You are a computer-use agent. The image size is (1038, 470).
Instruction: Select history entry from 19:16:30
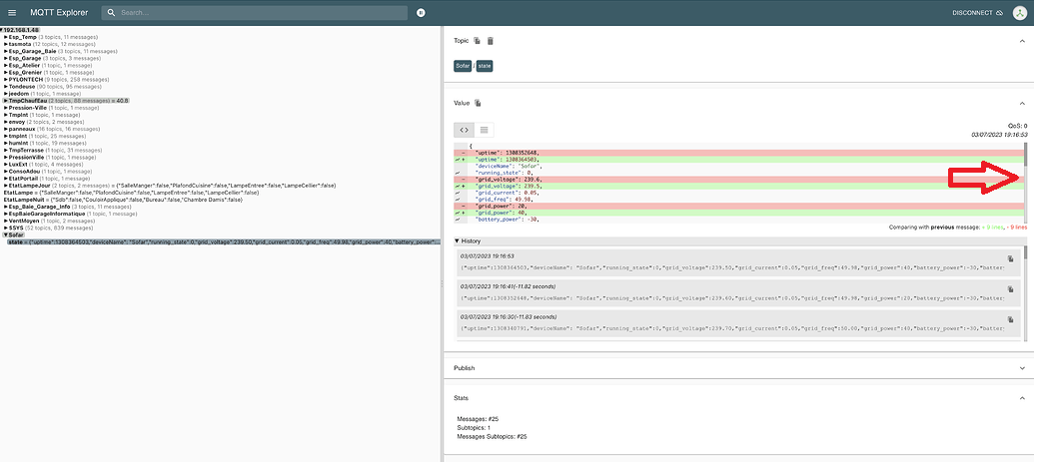click(x=738, y=322)
